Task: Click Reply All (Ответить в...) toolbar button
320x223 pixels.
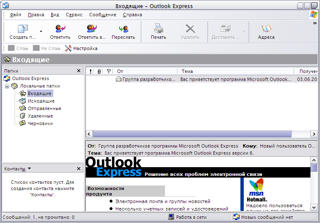Action: pos(92,32)
